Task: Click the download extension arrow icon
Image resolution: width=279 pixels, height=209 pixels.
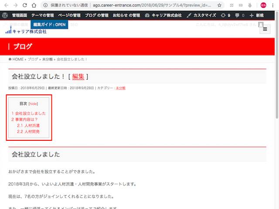Action: [250, 5]
